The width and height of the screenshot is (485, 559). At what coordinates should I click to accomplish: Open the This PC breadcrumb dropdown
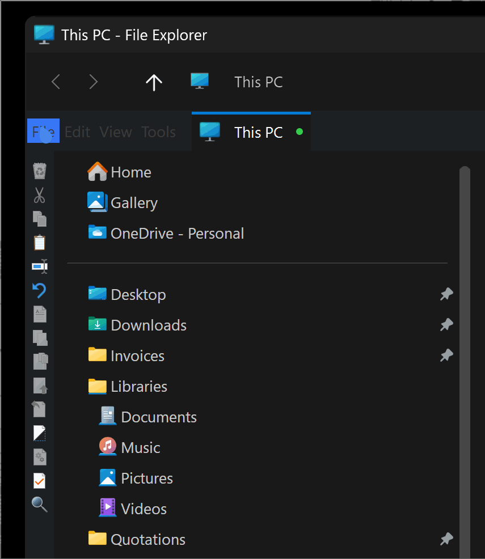pos(258,82)
